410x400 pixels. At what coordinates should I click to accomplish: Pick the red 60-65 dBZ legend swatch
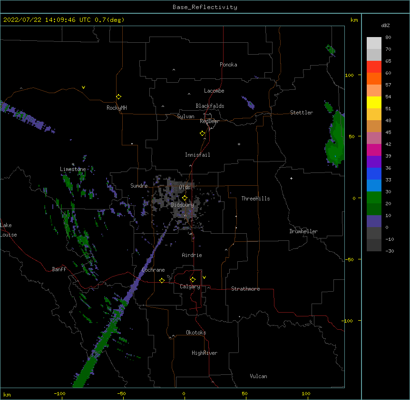[374, 67]
